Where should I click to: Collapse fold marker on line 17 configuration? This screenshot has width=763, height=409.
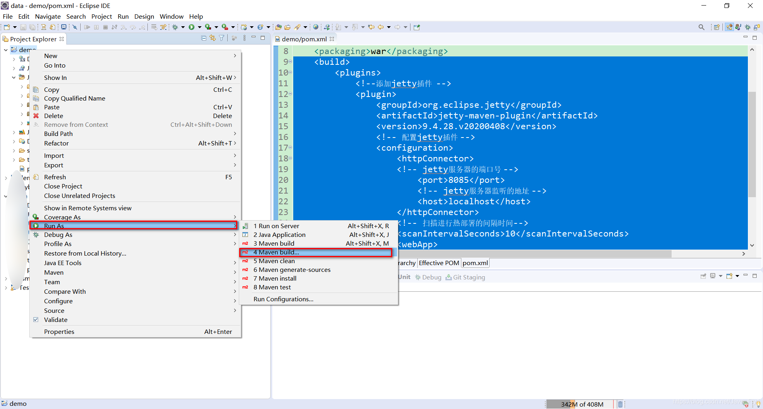(290, 147)
